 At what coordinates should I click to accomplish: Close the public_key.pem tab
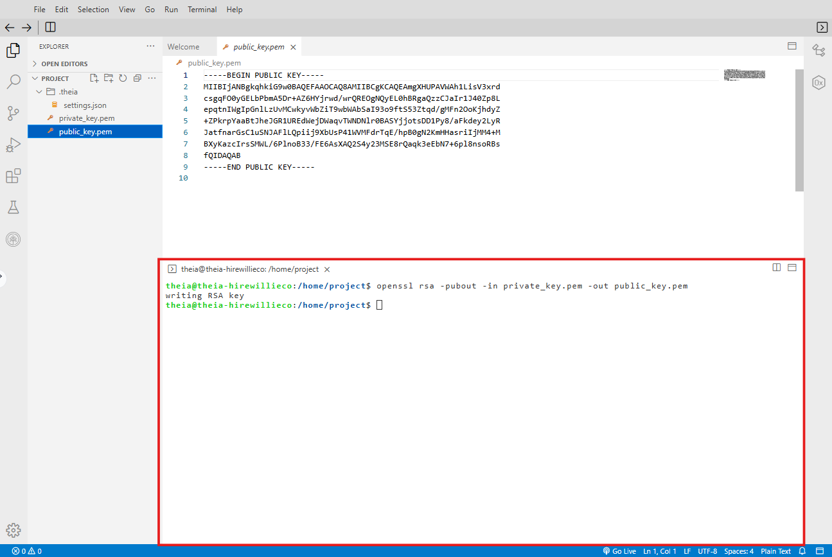293,47
